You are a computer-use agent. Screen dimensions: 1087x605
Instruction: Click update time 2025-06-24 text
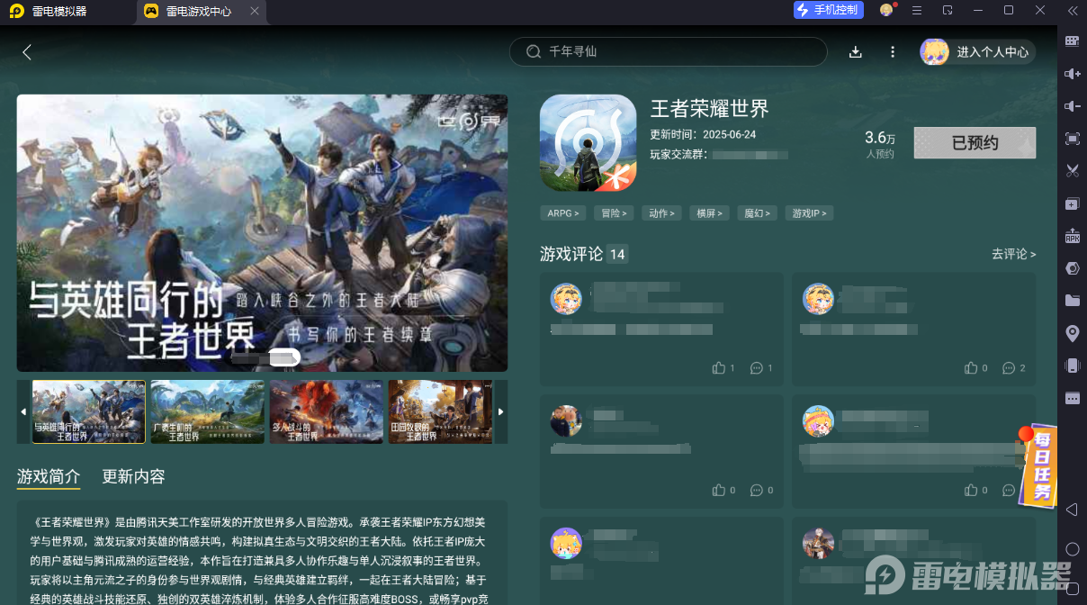coord(703,134)
